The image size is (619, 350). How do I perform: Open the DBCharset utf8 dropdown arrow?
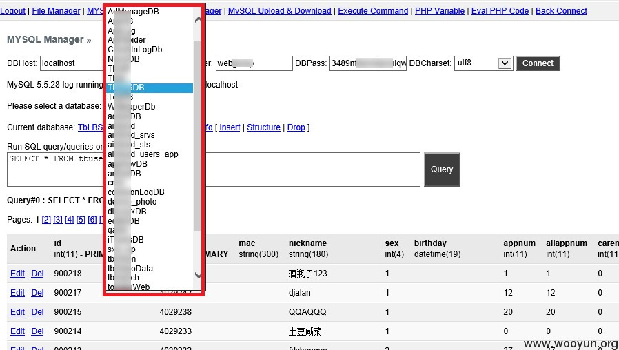[x=505, y=63]
